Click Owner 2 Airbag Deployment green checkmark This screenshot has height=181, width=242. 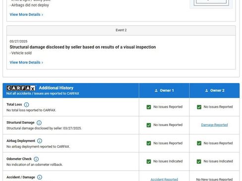199,143
